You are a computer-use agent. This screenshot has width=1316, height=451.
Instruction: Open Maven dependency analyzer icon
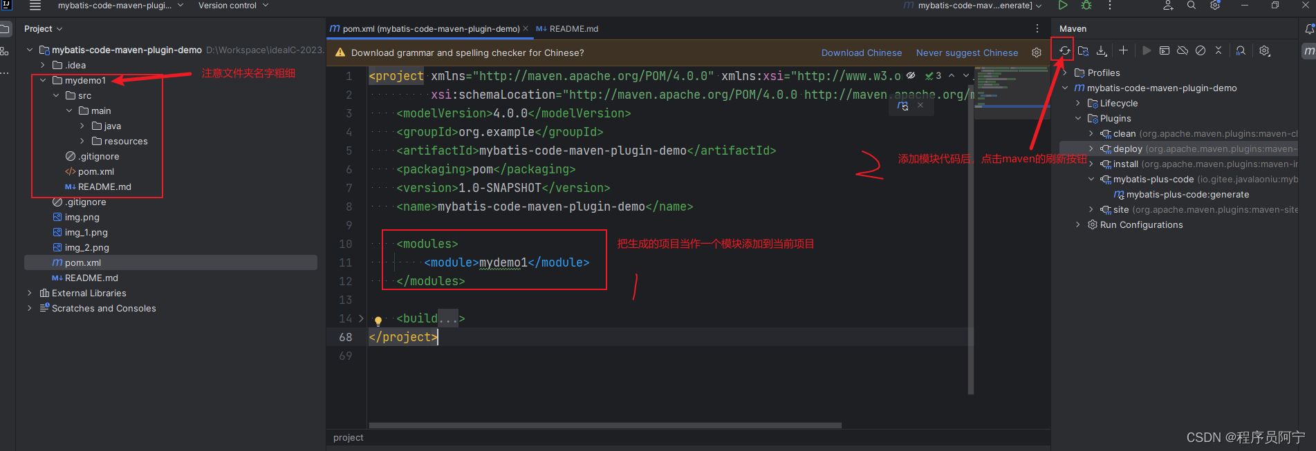[x=1241, y=50]
